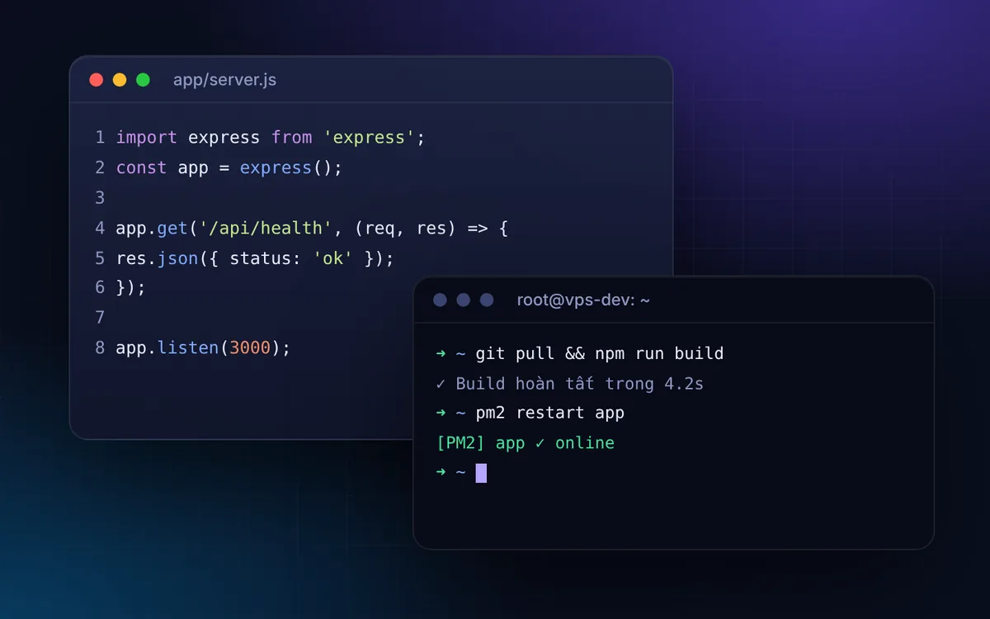Click the root@vps-dev: ~ terminal title

tap(583, 300)
